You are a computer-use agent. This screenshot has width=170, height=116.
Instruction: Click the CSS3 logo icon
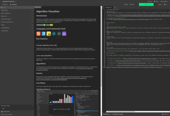(44, 34)
